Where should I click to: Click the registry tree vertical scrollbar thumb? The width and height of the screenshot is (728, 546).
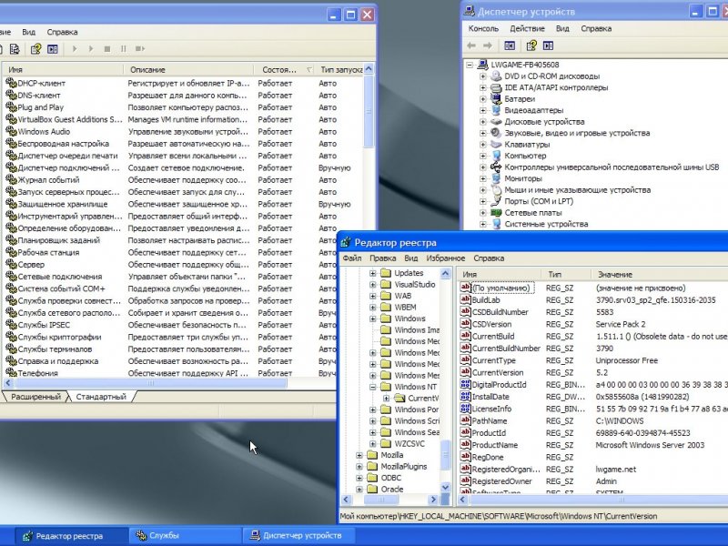[x=445, y=455]
